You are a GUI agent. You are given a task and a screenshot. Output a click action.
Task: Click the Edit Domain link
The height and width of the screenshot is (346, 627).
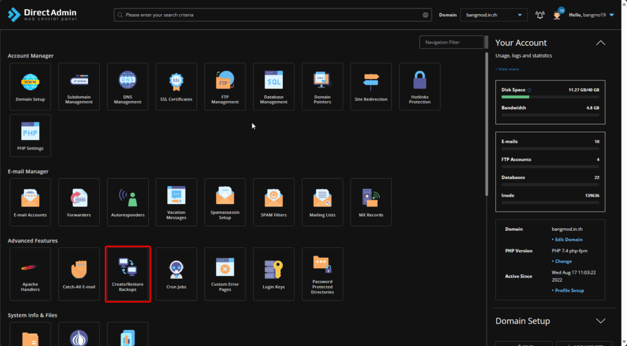click(x=568, y=239)
